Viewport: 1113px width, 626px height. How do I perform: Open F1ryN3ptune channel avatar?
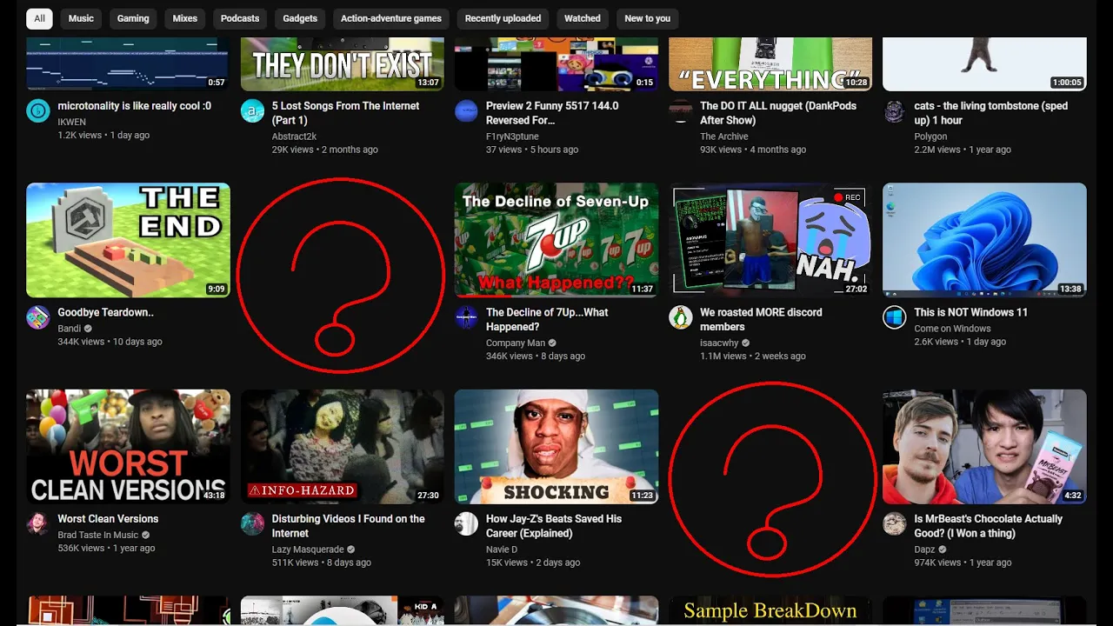[x=466, y=110]
